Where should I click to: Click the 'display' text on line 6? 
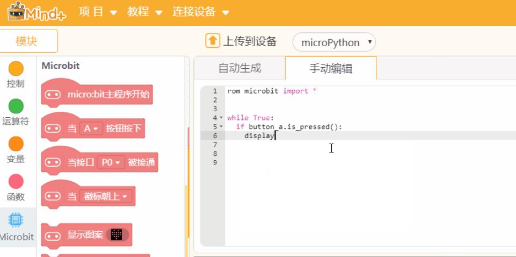tap(259, 135)
